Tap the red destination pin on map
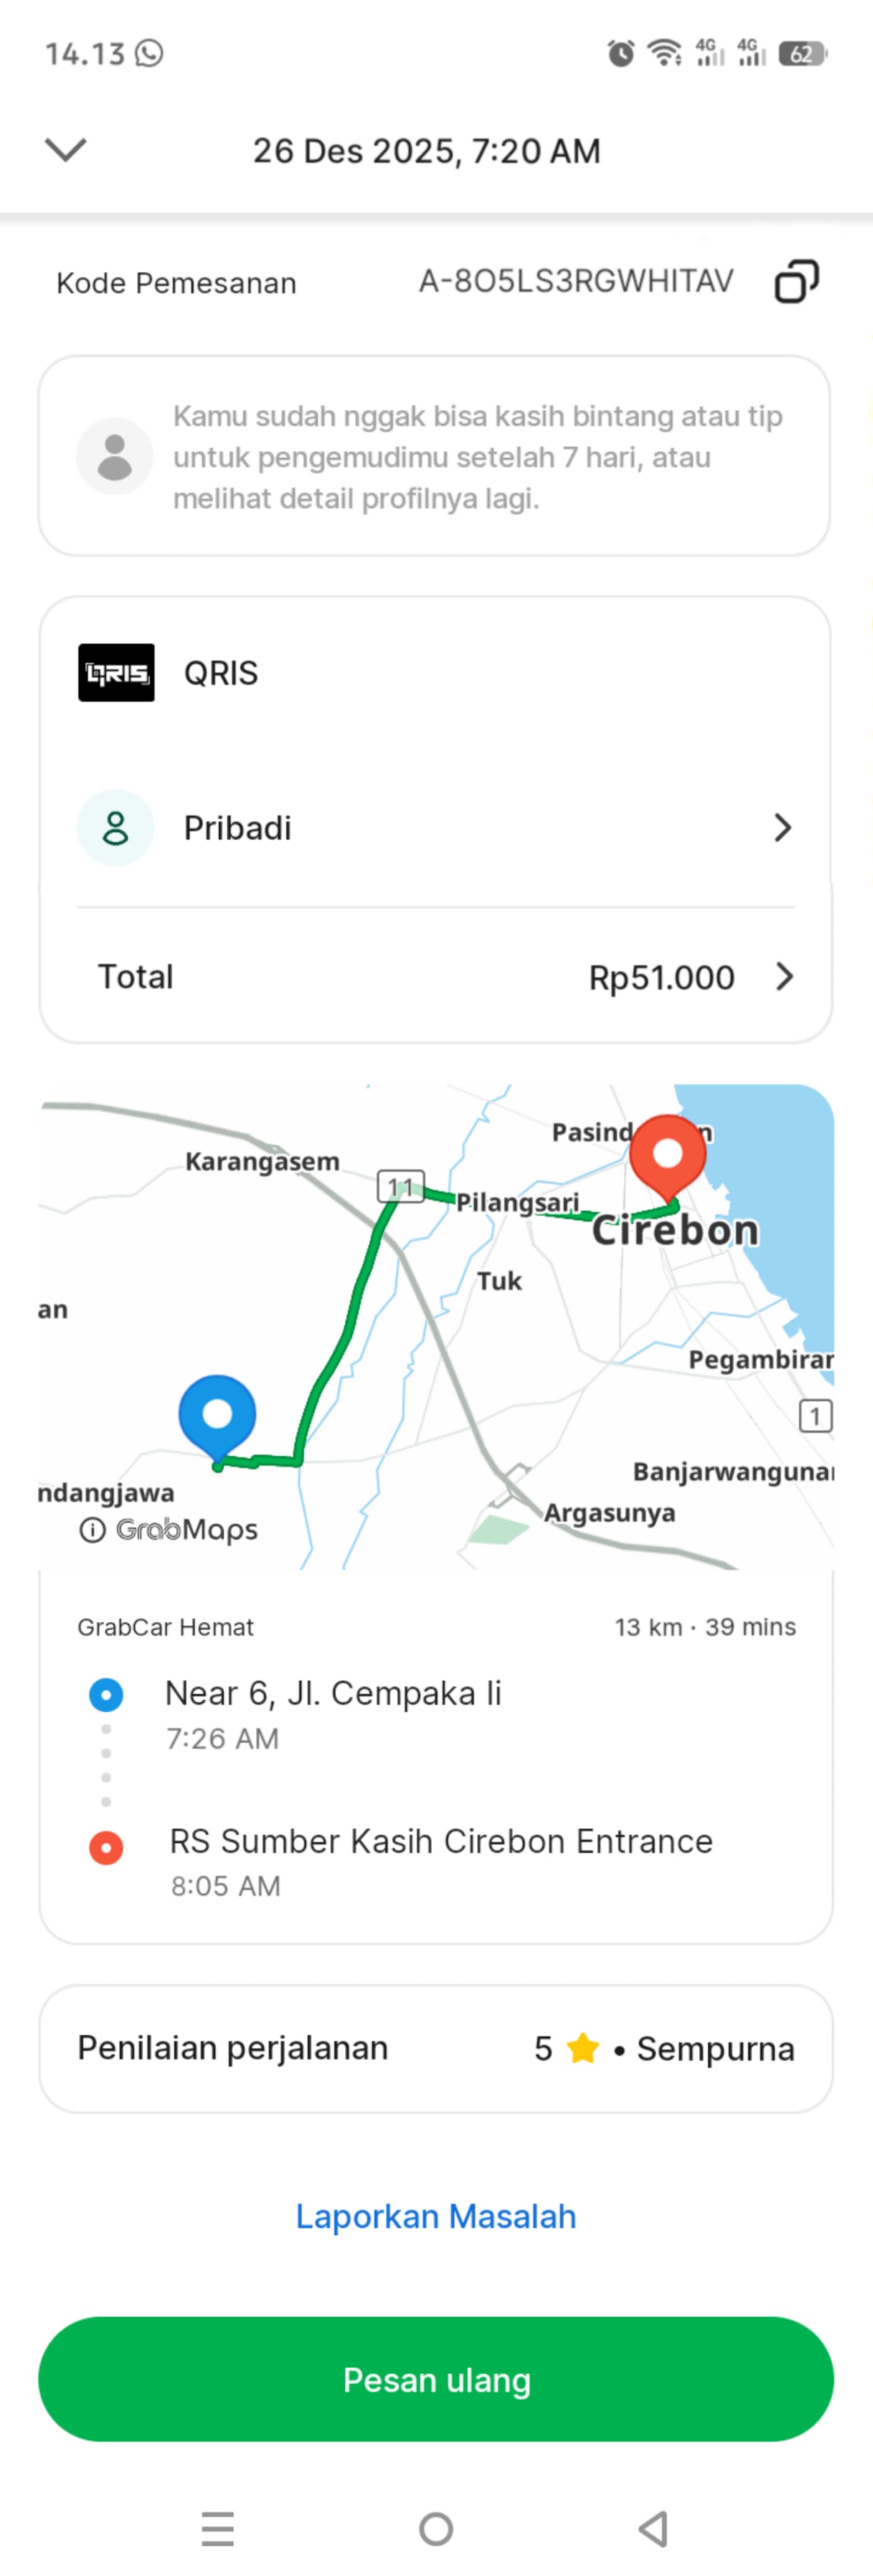Viewport: 873px width, 2576px height. coord(667,1155)
